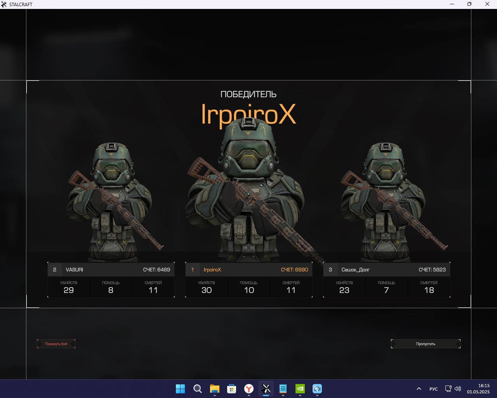Screen dimensions: 497x398
Task: Click IrpoiroX's 30 kills value
Action: coord(207,290)
